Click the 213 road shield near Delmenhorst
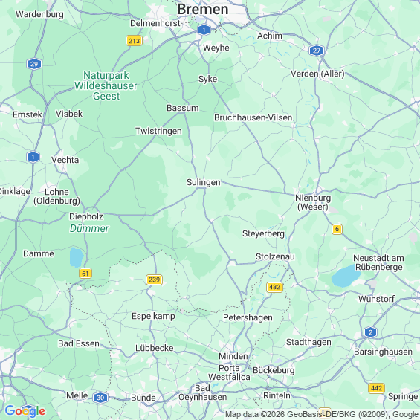420x420 pixels. click(x=134, y=41)
